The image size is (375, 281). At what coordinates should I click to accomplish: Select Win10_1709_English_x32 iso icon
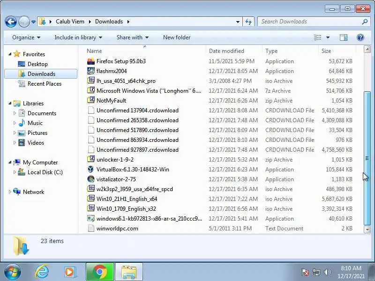point(91,208)
